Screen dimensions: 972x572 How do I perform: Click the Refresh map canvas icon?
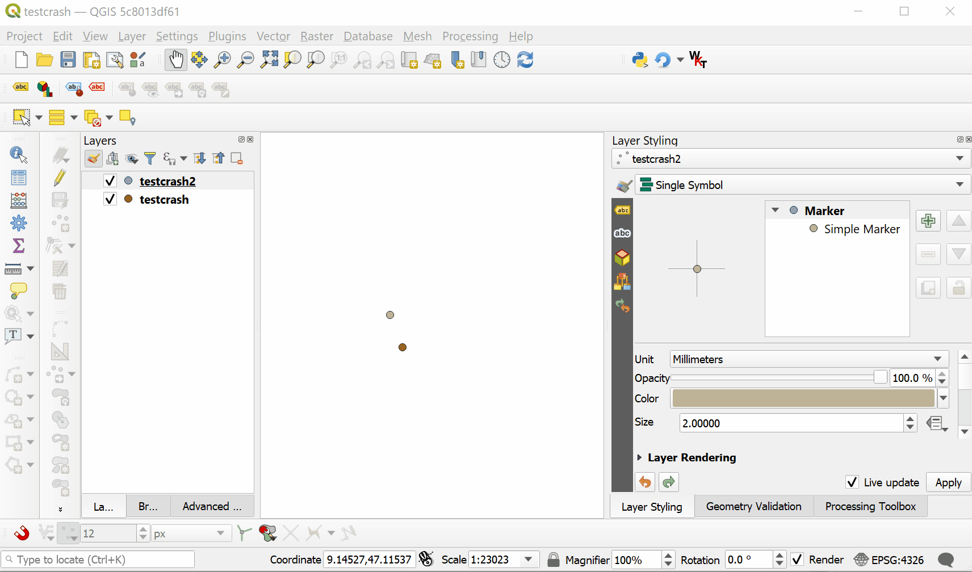(525, 60)
